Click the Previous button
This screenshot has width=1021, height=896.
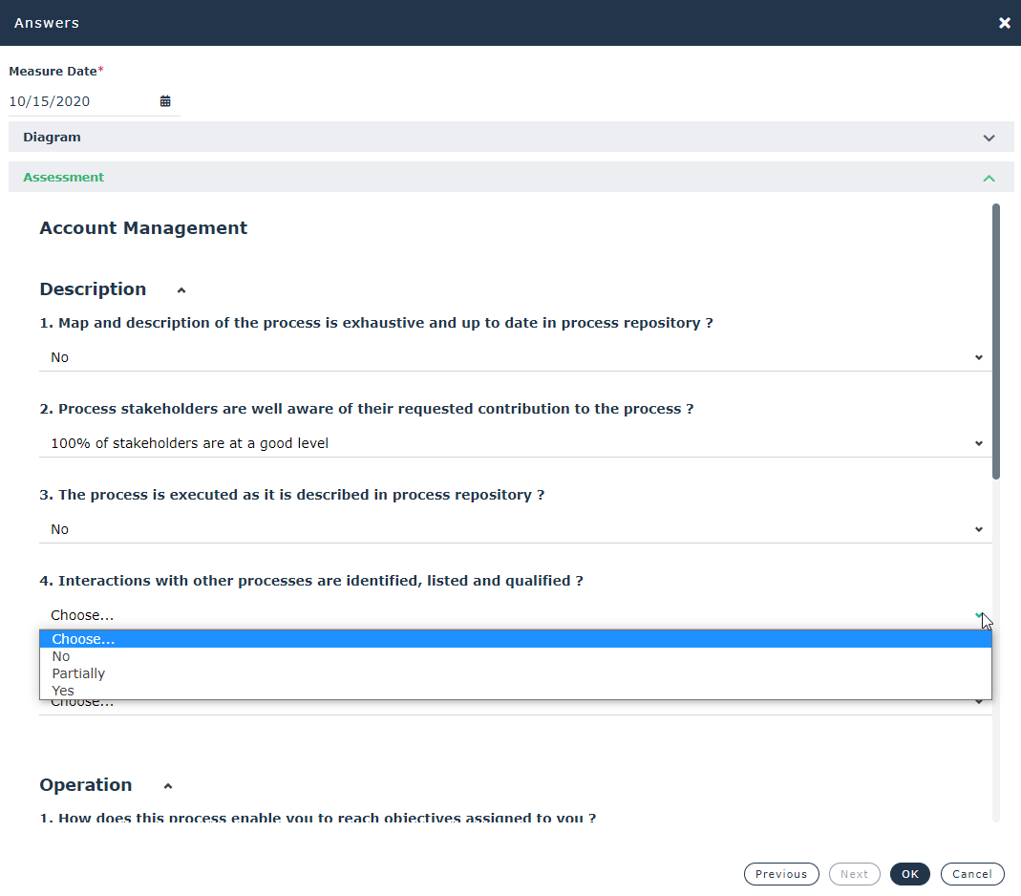tap(780, 874)
